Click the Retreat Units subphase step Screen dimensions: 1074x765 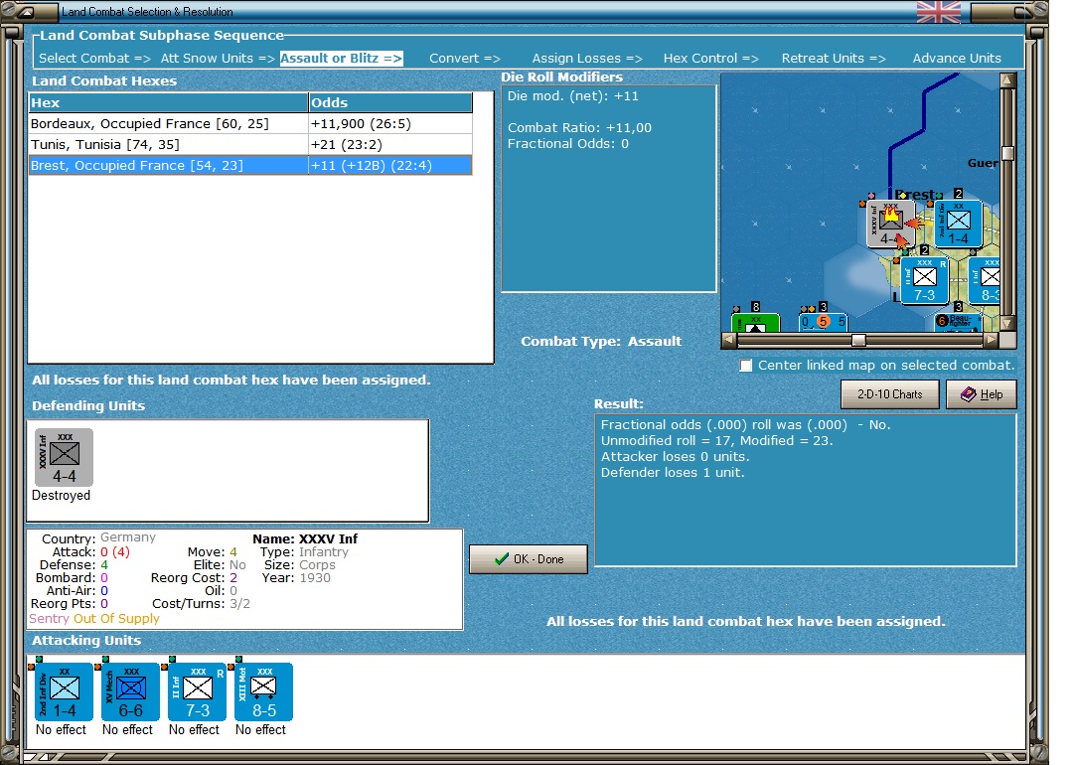(x=834, y=59)
